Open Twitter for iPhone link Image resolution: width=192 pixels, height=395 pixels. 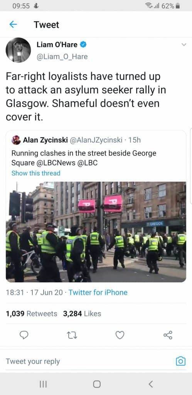[98, 292]
